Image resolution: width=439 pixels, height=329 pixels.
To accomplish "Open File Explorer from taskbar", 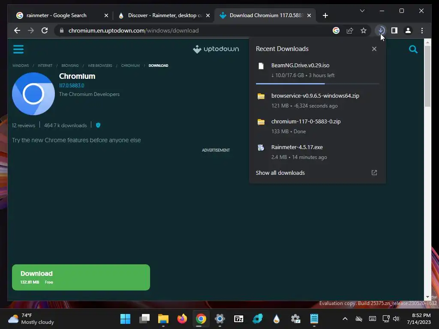I will point(163,319).
